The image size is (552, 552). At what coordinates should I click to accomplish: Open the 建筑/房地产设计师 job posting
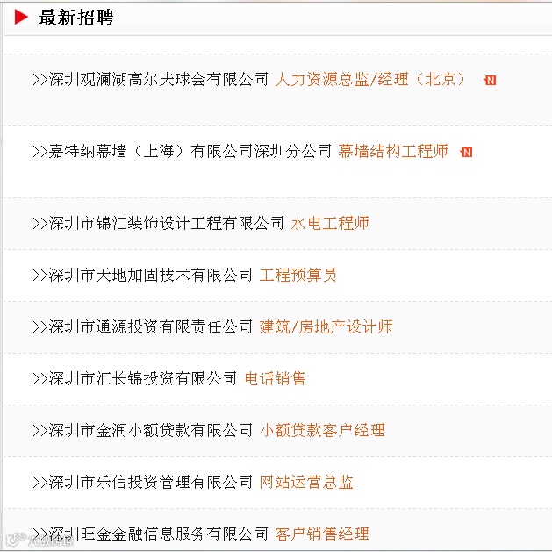(x=326, y=326)
